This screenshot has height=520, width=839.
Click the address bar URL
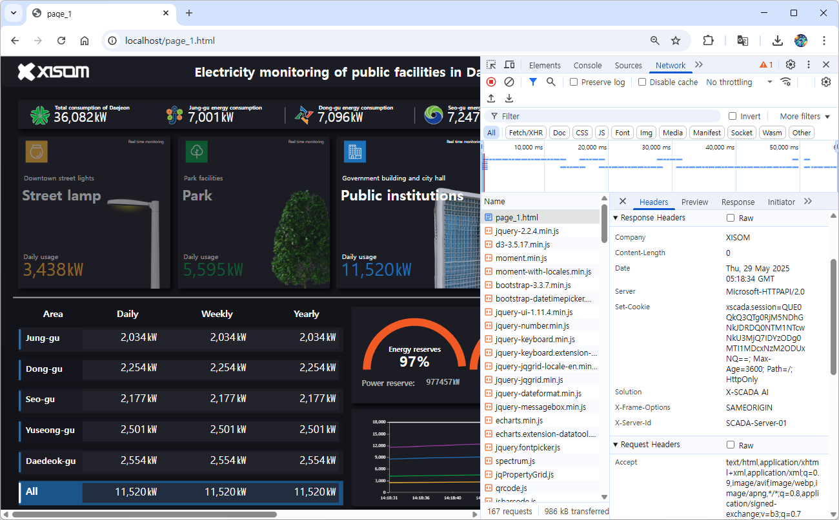tap(170, 41)
